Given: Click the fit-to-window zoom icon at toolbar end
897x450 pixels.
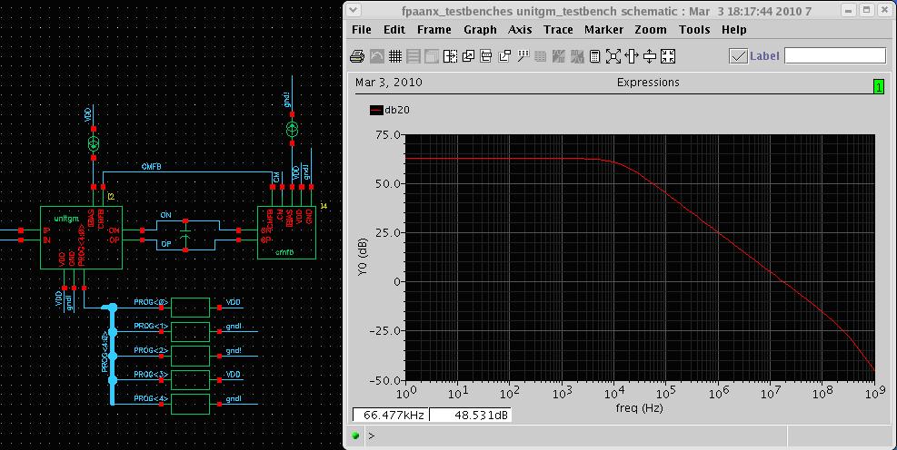Looking at the screenshot, I should tap(668, 56).
